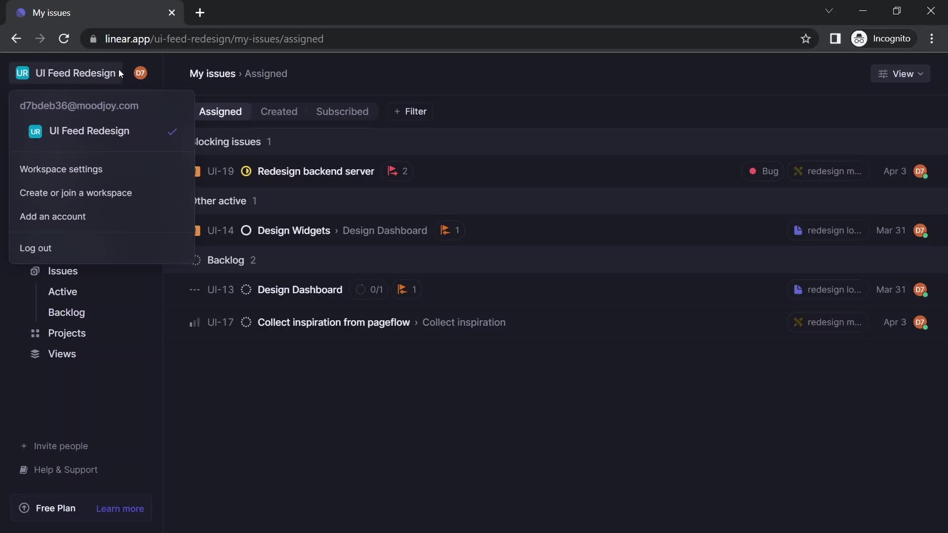The image size is (948, 533).
Task: Click the sub-issue progress 0/1 on Design Dashboard
Action: pyautogui.click(x=369, y=290)
